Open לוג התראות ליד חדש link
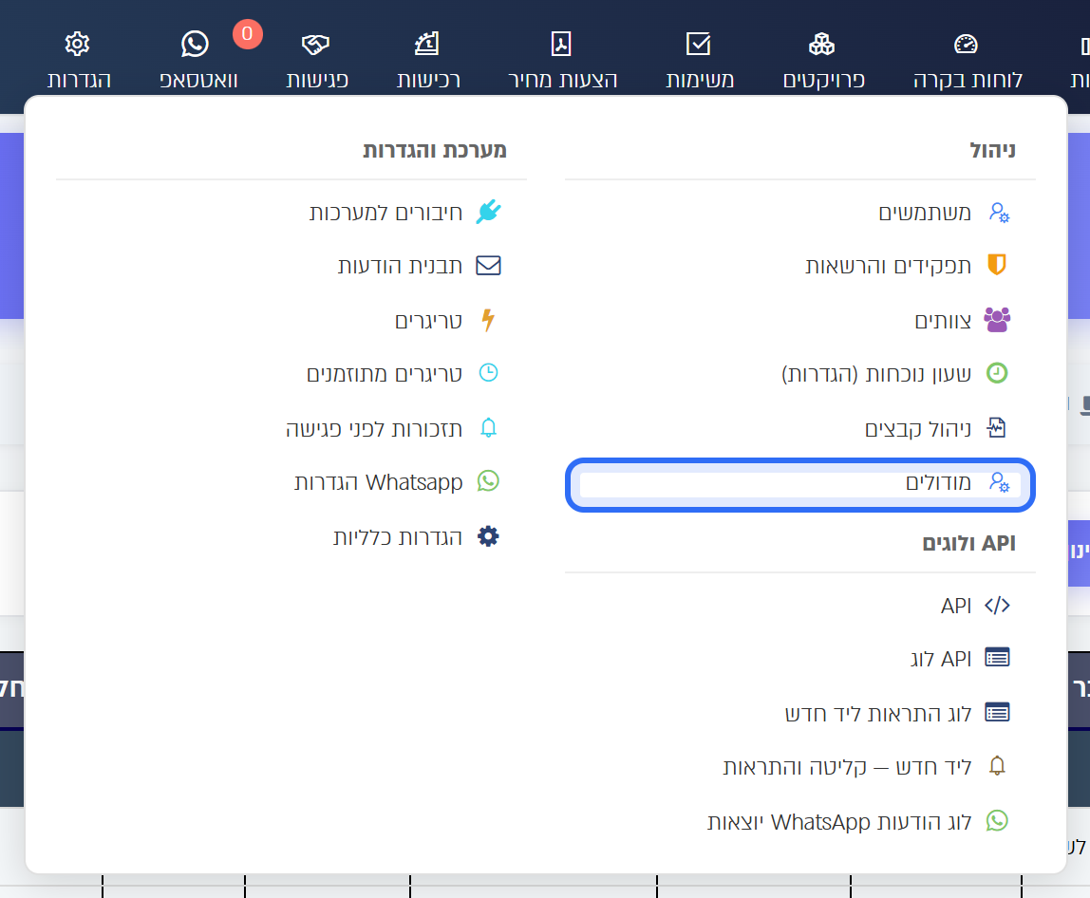This screenshot has width=1090, height=898. coord(878,713)
